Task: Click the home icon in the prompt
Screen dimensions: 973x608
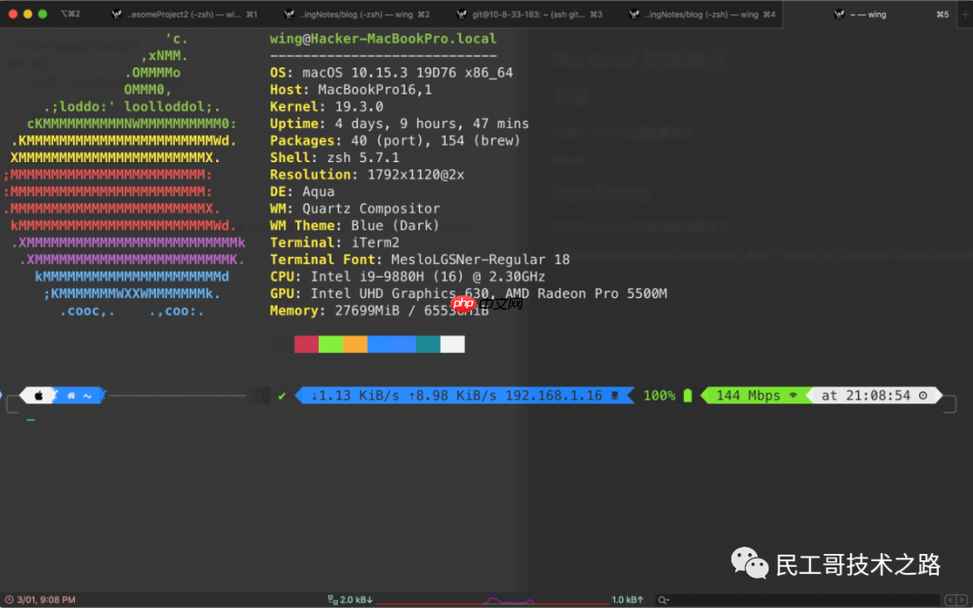Action: tap(71, 395)
